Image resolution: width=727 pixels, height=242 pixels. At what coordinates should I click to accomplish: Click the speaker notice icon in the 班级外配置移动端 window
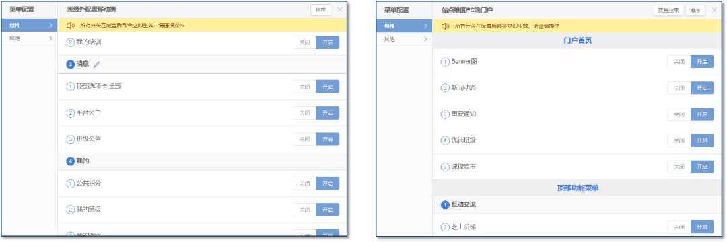71,26
